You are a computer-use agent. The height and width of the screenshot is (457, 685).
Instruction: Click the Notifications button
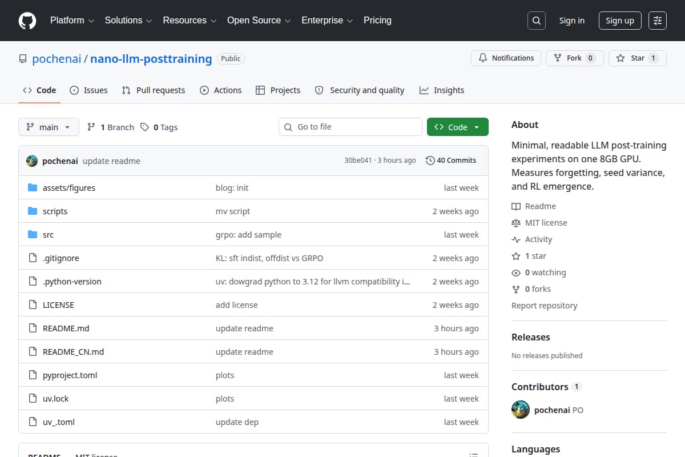506,58
